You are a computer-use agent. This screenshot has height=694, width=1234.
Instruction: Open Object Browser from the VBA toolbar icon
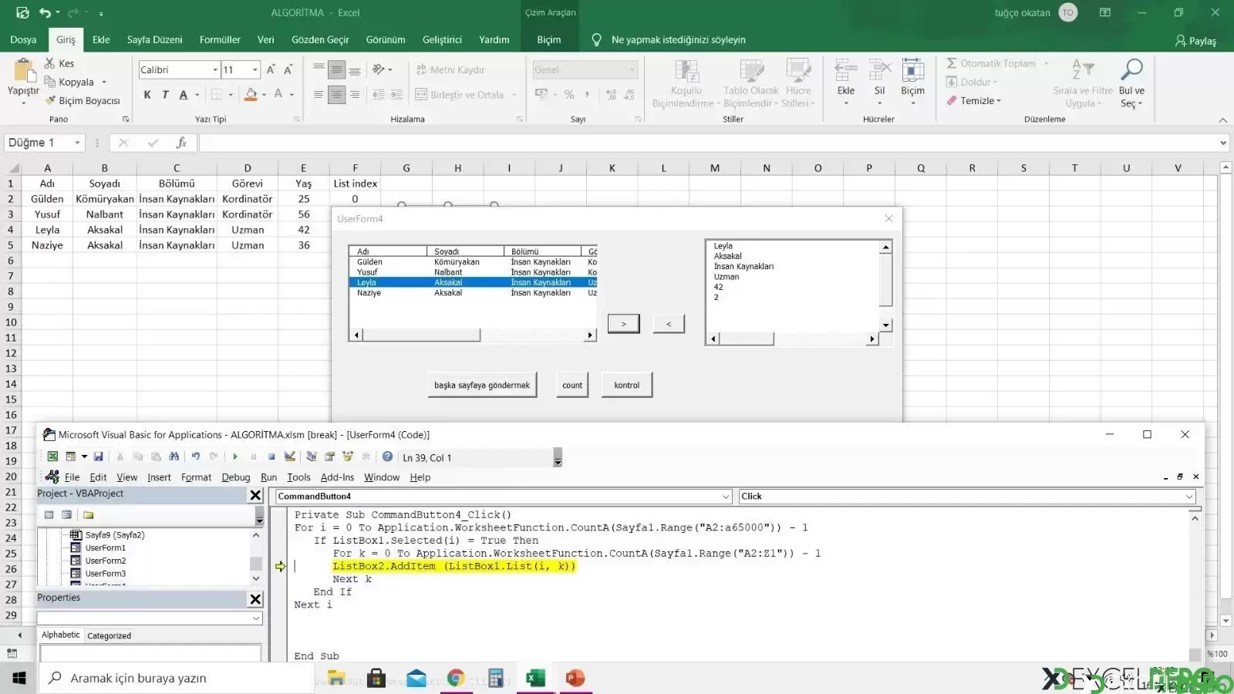[x=348, y=456]
